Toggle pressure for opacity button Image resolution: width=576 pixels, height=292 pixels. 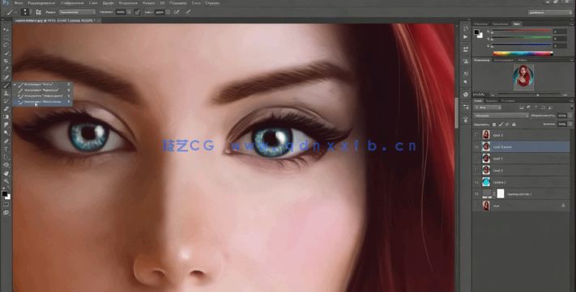(x=138, y=12)
